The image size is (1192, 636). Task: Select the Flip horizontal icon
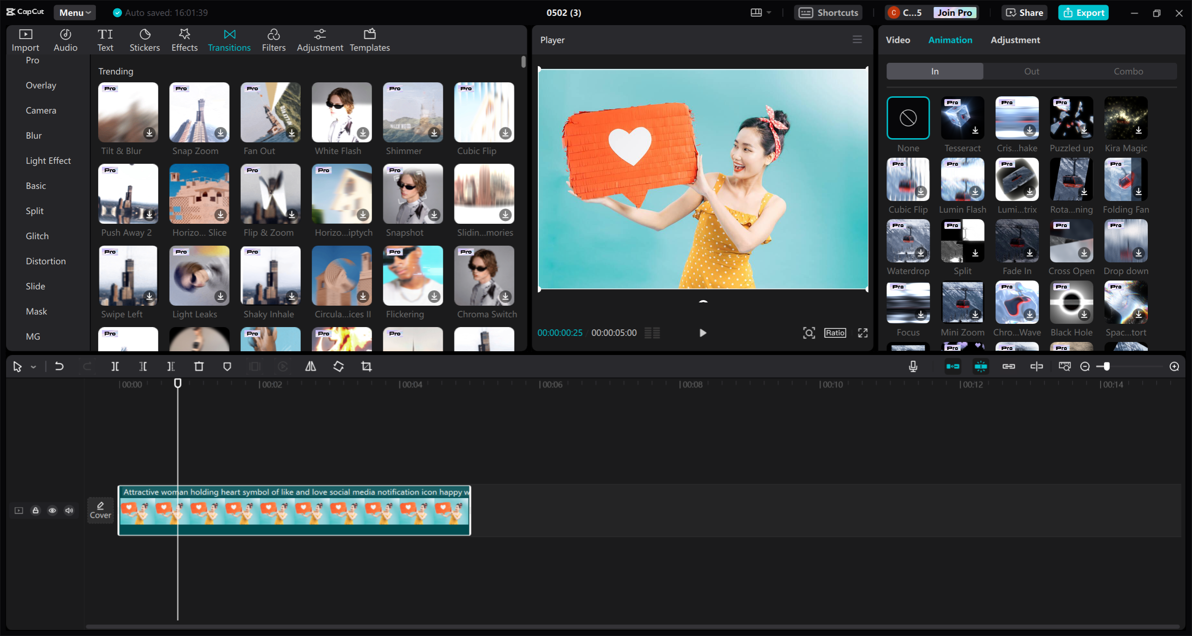click(x=310, y=367)
